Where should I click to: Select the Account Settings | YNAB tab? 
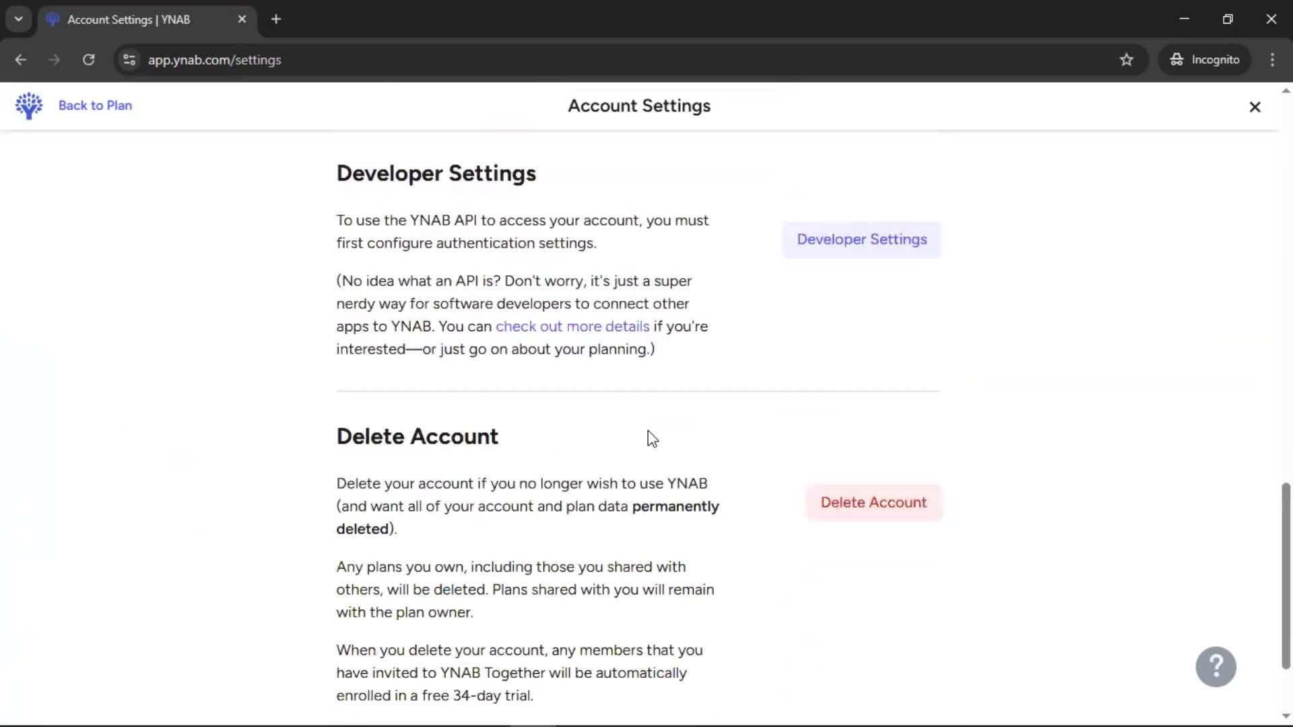(147, 20)
